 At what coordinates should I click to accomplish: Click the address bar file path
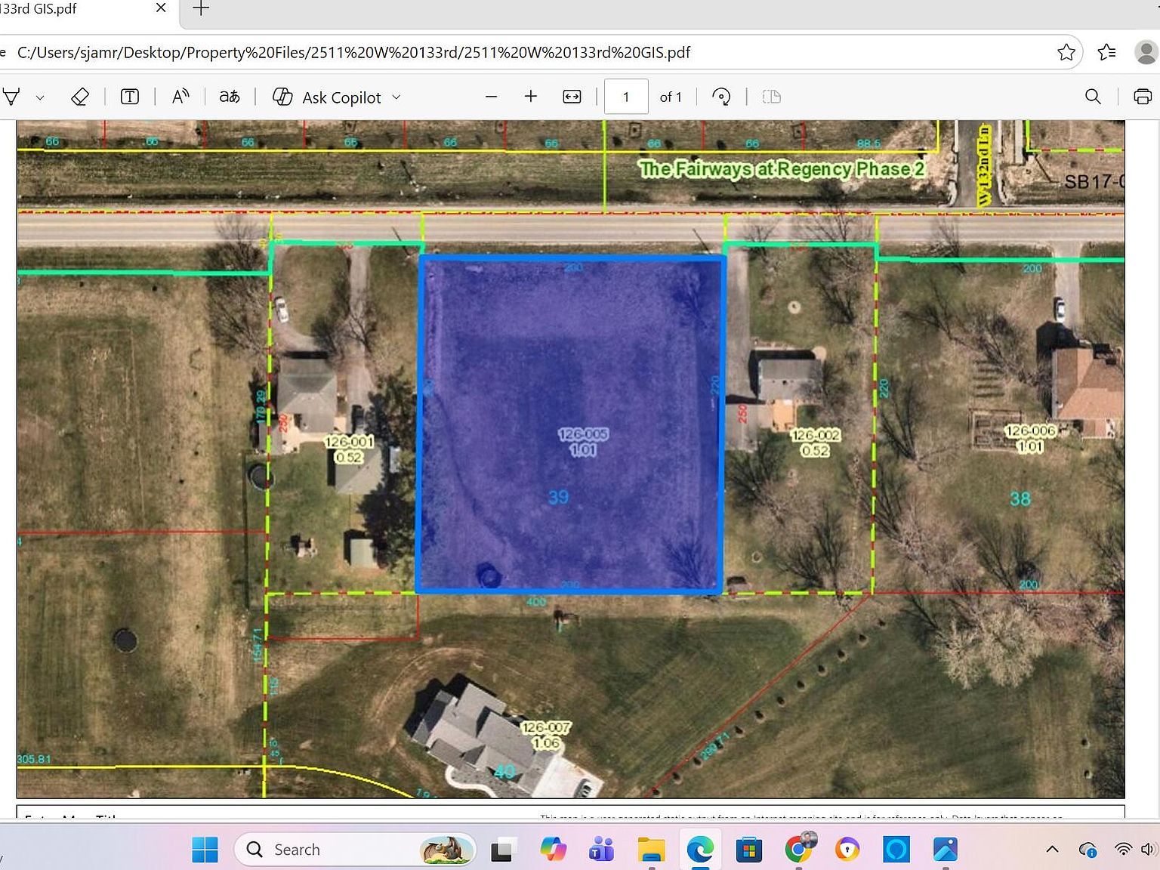tap(353, 52)
